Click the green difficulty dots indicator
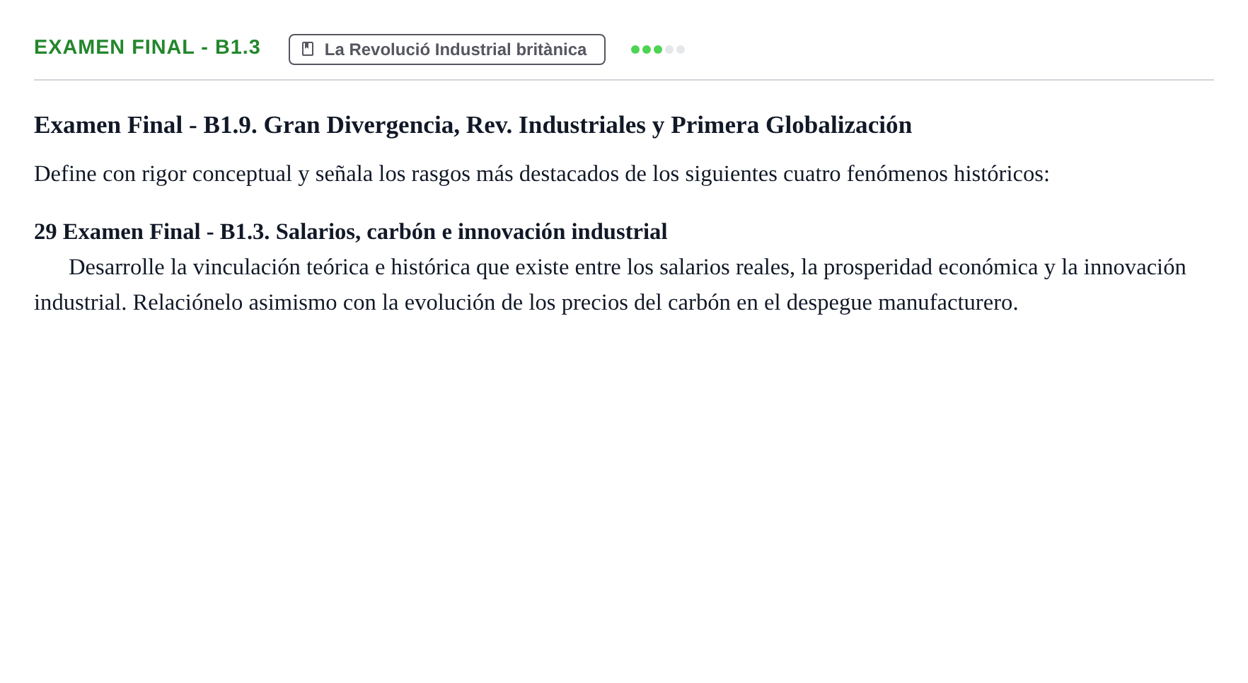1248x683 pixels. [x=658, y=49]
